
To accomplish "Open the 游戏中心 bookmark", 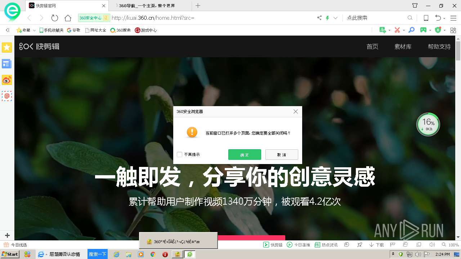I will [146, 30].
